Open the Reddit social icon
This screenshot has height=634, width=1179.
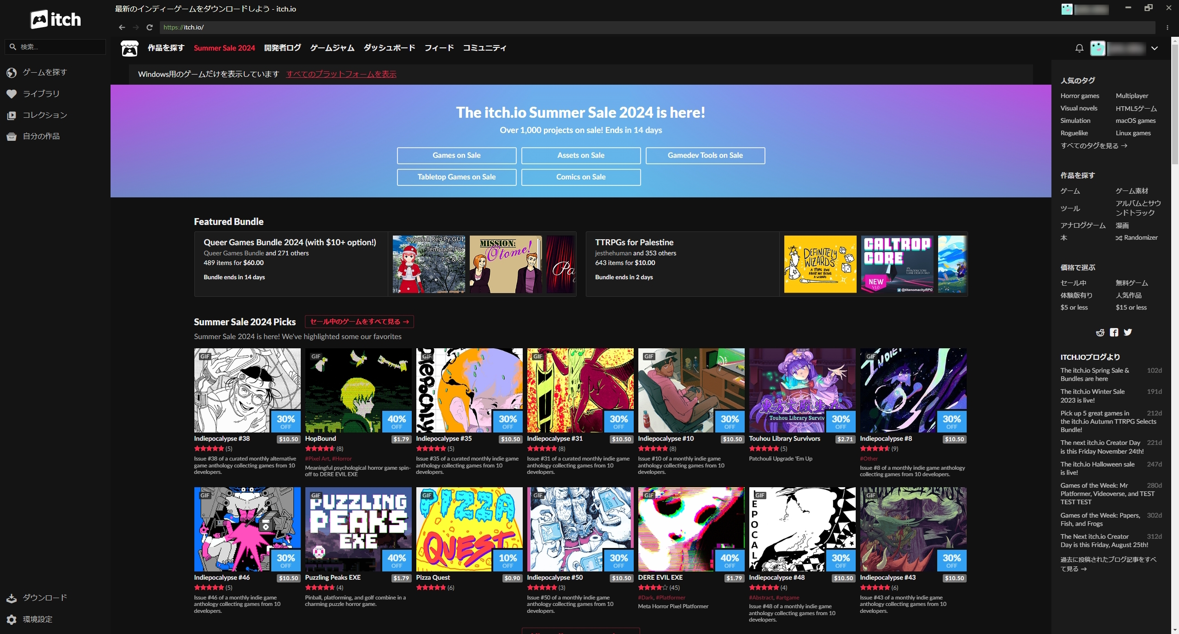(x=1100, y=333)
